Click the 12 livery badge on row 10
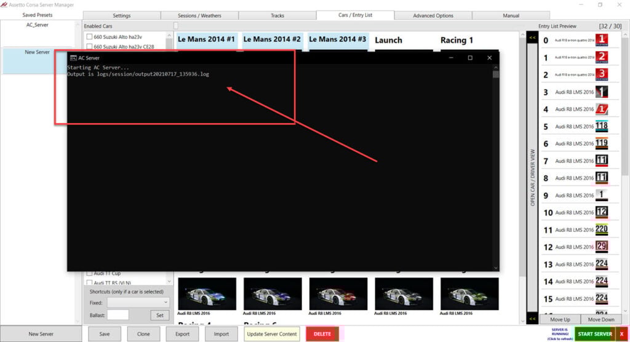The height and width of the screenshot is (342, 630). coord(602,213)
